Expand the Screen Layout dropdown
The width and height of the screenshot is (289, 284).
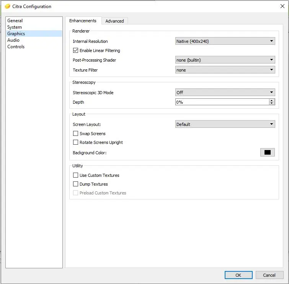click(225, 124)
